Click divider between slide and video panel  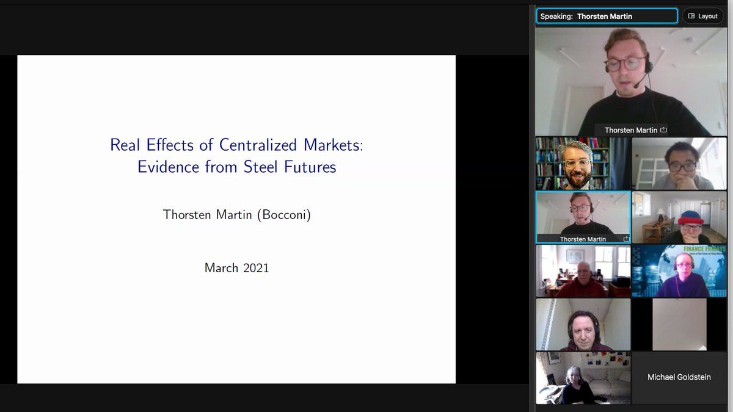[x=531, y=208]
